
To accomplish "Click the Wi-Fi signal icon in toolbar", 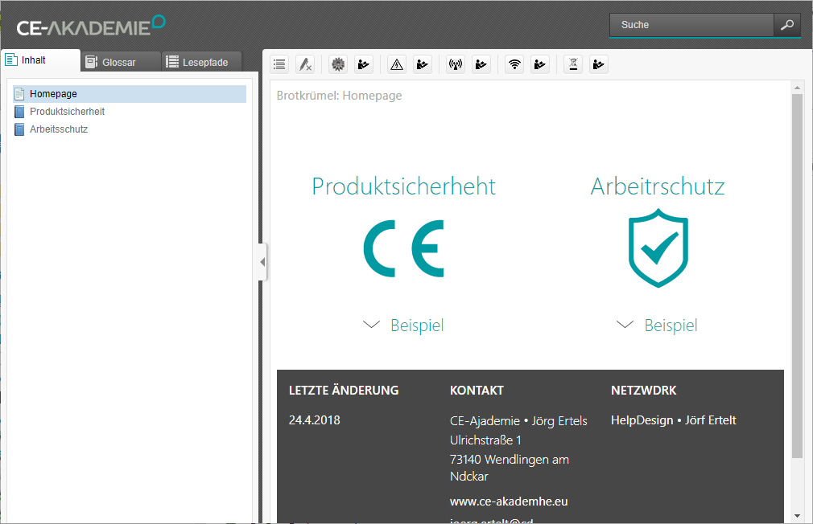I will click(x=514, y=65).
